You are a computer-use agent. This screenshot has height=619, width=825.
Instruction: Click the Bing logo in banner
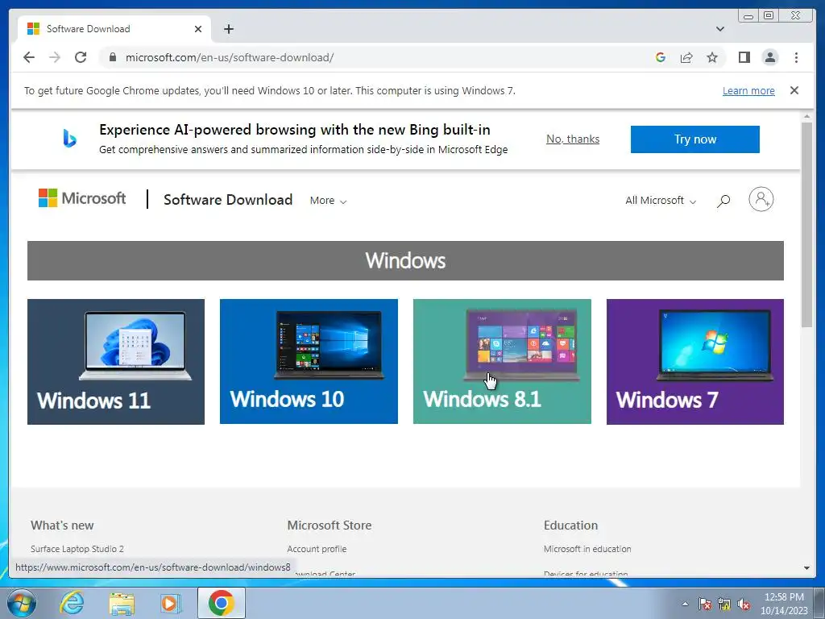pyautogui.click(x=69, y=139)
